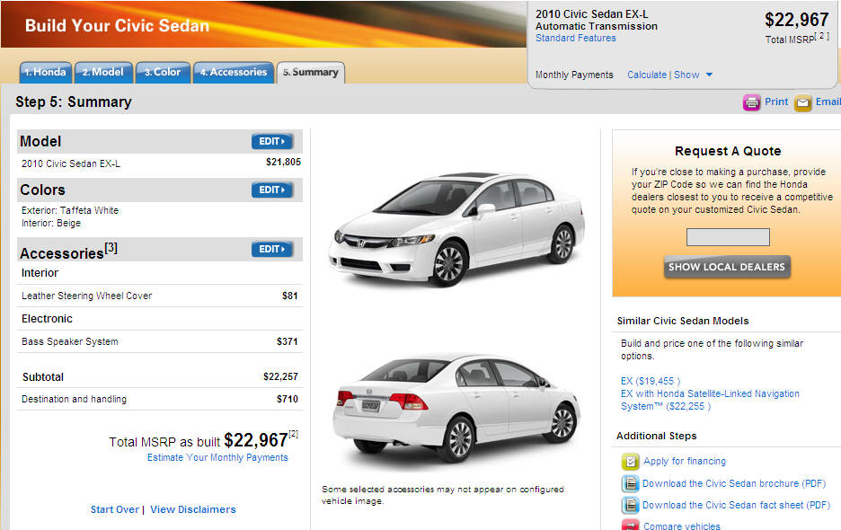841x530 pixels.
Task: Click the ZIP Code input field
Action: pyautogui.click(x=728, y=237)
